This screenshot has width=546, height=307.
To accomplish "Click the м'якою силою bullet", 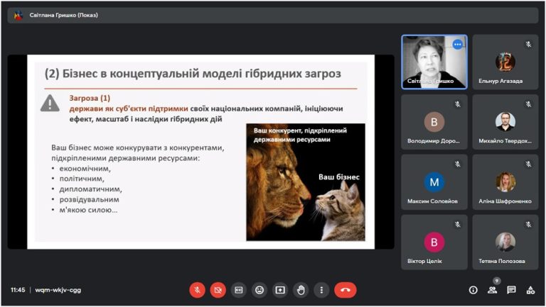I will click(88, 210).
